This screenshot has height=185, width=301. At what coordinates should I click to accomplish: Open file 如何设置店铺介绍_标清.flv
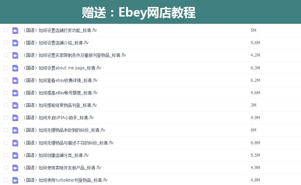click(x=56, y=43)
